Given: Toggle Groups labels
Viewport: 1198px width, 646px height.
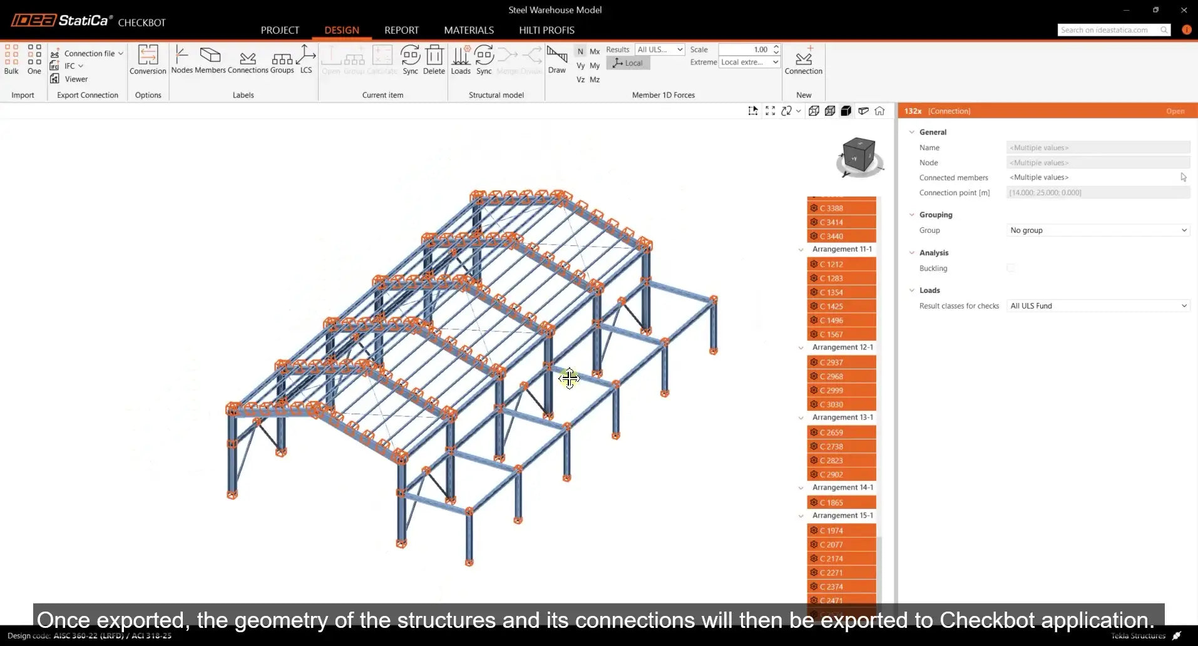Looking at the screenshot, I should [282, 60].
